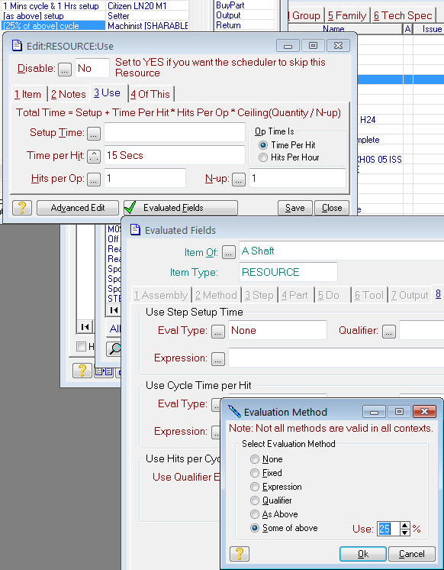Decrease the Use percent with down arrow
The width and height of the screenshot is (444, 570).
click(x=405, y=533)
